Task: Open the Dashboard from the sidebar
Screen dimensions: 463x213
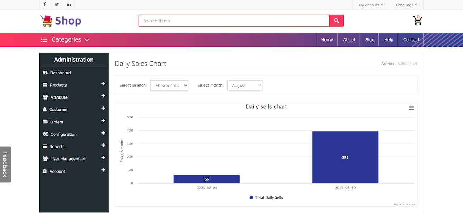Action: [59, 73]
